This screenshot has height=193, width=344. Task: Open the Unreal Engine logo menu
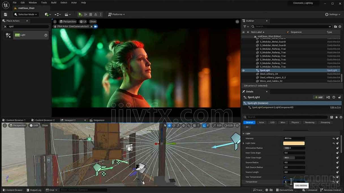point(5,5)
